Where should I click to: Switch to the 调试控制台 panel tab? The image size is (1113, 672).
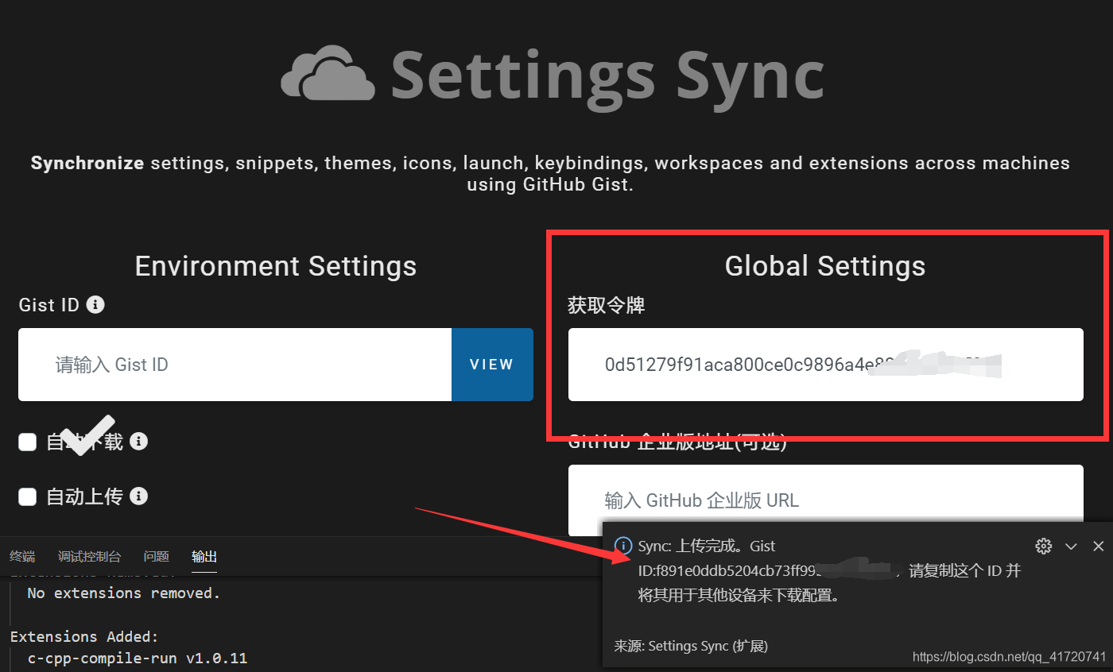click(x=90, y=557)
